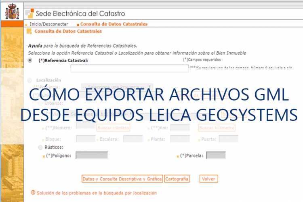Click the Buscar número button
This screenshot has width=303, height=202.
tap(113, 128)
